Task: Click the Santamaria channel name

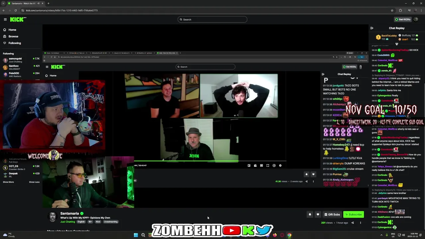Action: point(70,213)
